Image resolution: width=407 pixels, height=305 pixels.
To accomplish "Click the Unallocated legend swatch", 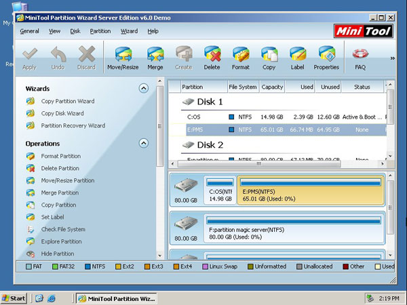I will click(299, 266).
